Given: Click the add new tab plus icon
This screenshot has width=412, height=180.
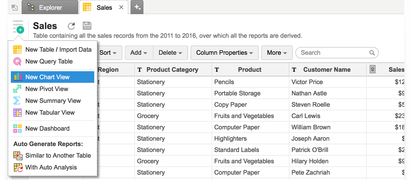Looking at the screenshot, I should pos(137,7).
